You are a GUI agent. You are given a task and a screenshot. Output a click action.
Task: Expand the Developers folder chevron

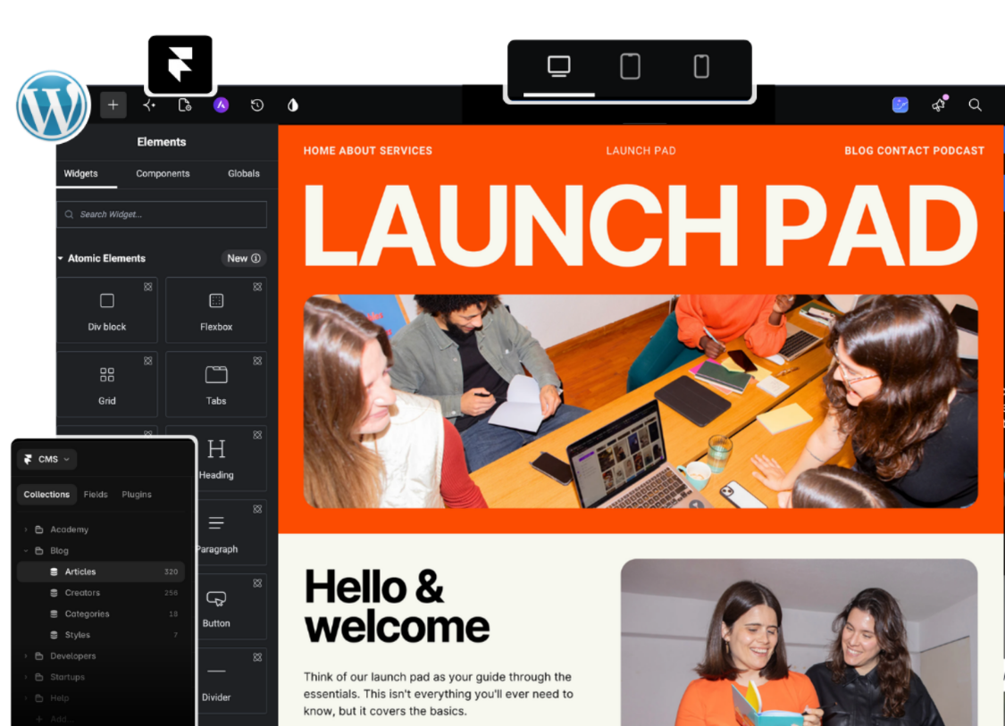(x=26, y=655)
